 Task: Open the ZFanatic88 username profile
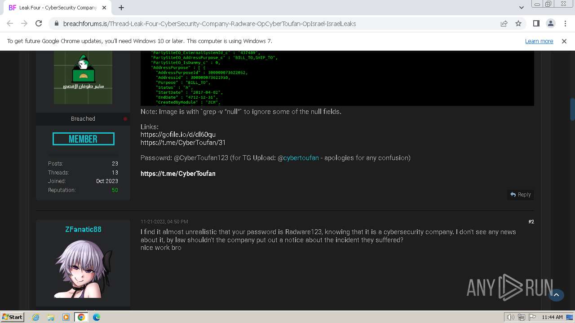click(x=83, y=229)
